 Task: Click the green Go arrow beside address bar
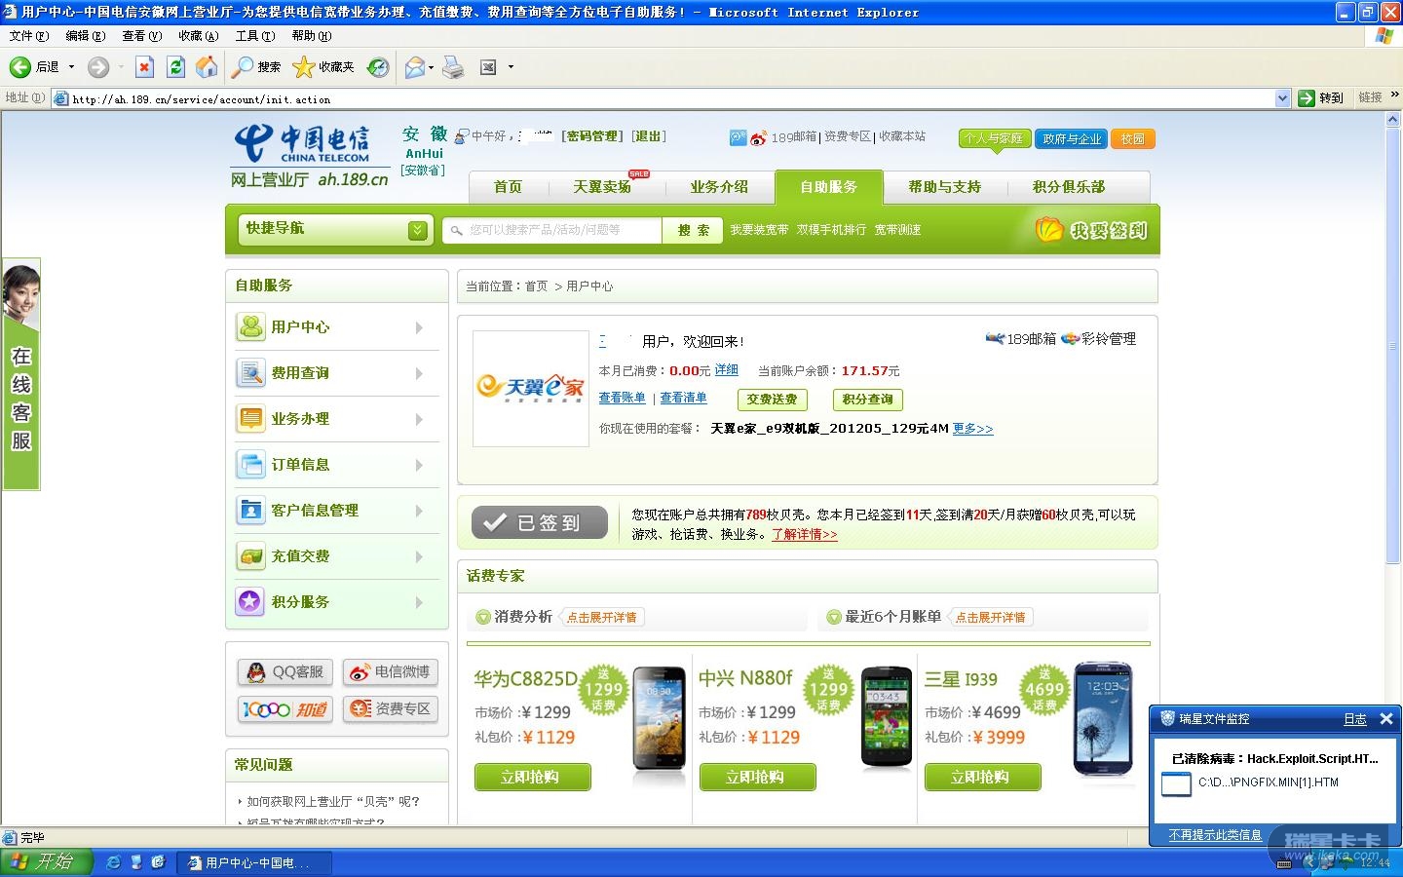pyautogui.click(x=1307, y=97)
